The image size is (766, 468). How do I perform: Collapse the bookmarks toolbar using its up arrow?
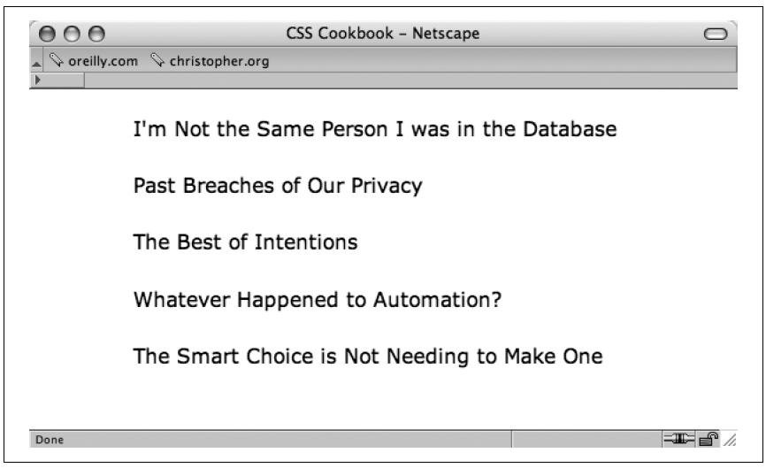(36, 64)
